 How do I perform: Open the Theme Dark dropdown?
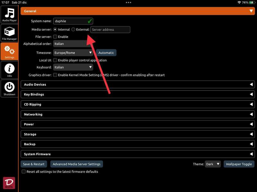(x=213, y=164)
